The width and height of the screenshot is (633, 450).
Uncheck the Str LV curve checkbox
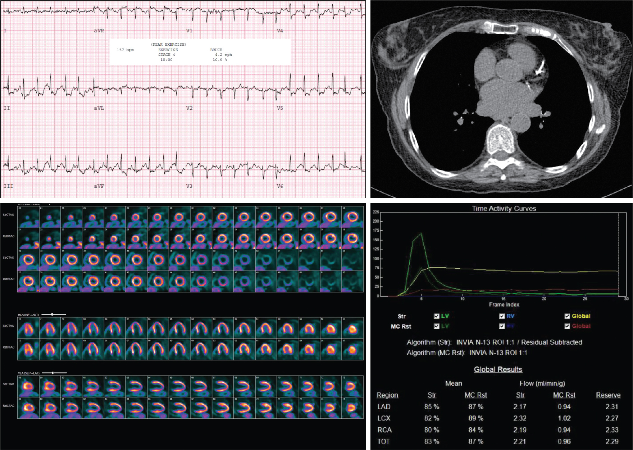(436, 316)
